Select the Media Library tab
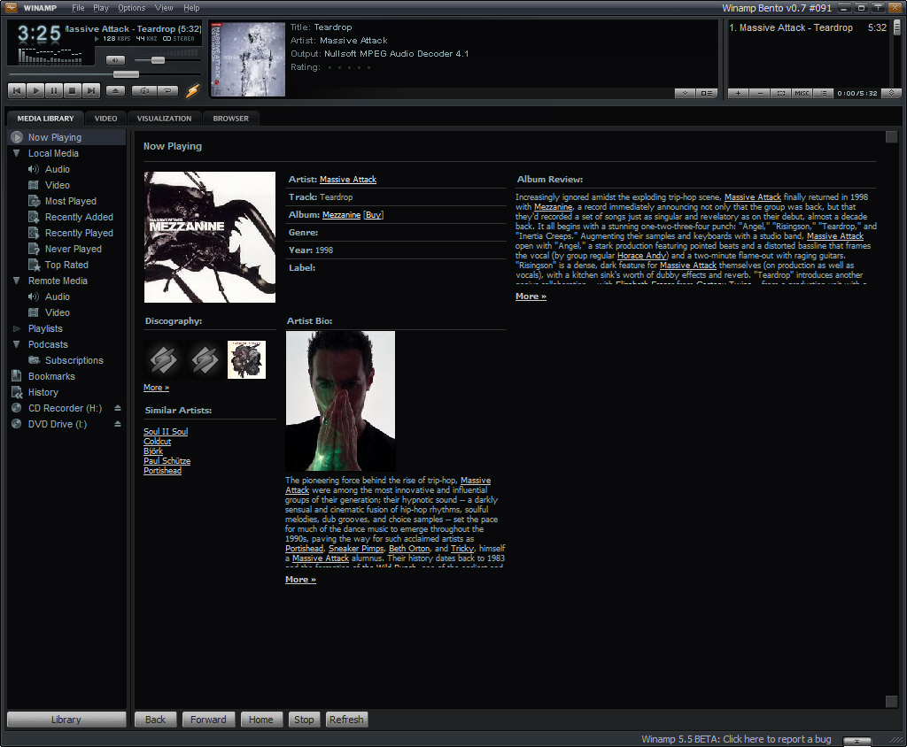The image size is (907, 747). pyautogui.click(x=46, y=119)
